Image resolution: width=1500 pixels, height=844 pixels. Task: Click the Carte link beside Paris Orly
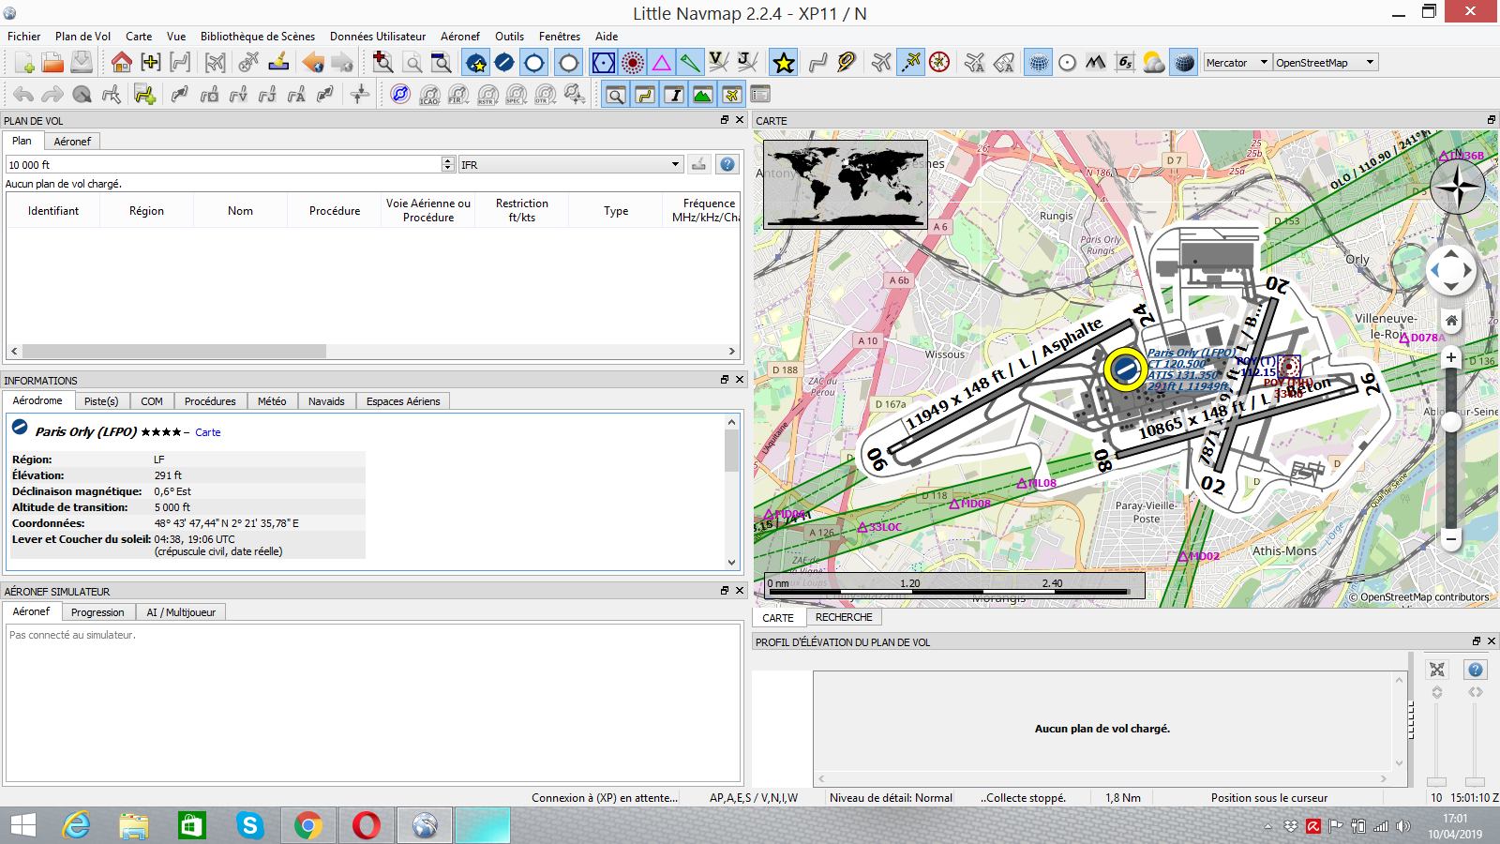coord(207,432)
